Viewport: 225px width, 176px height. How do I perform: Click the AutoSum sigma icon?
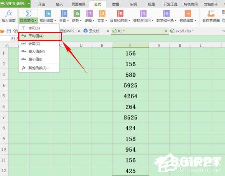pos(28,14)
